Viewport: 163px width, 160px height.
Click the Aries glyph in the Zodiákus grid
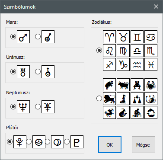pyautogui.click(x=109, y=37)
